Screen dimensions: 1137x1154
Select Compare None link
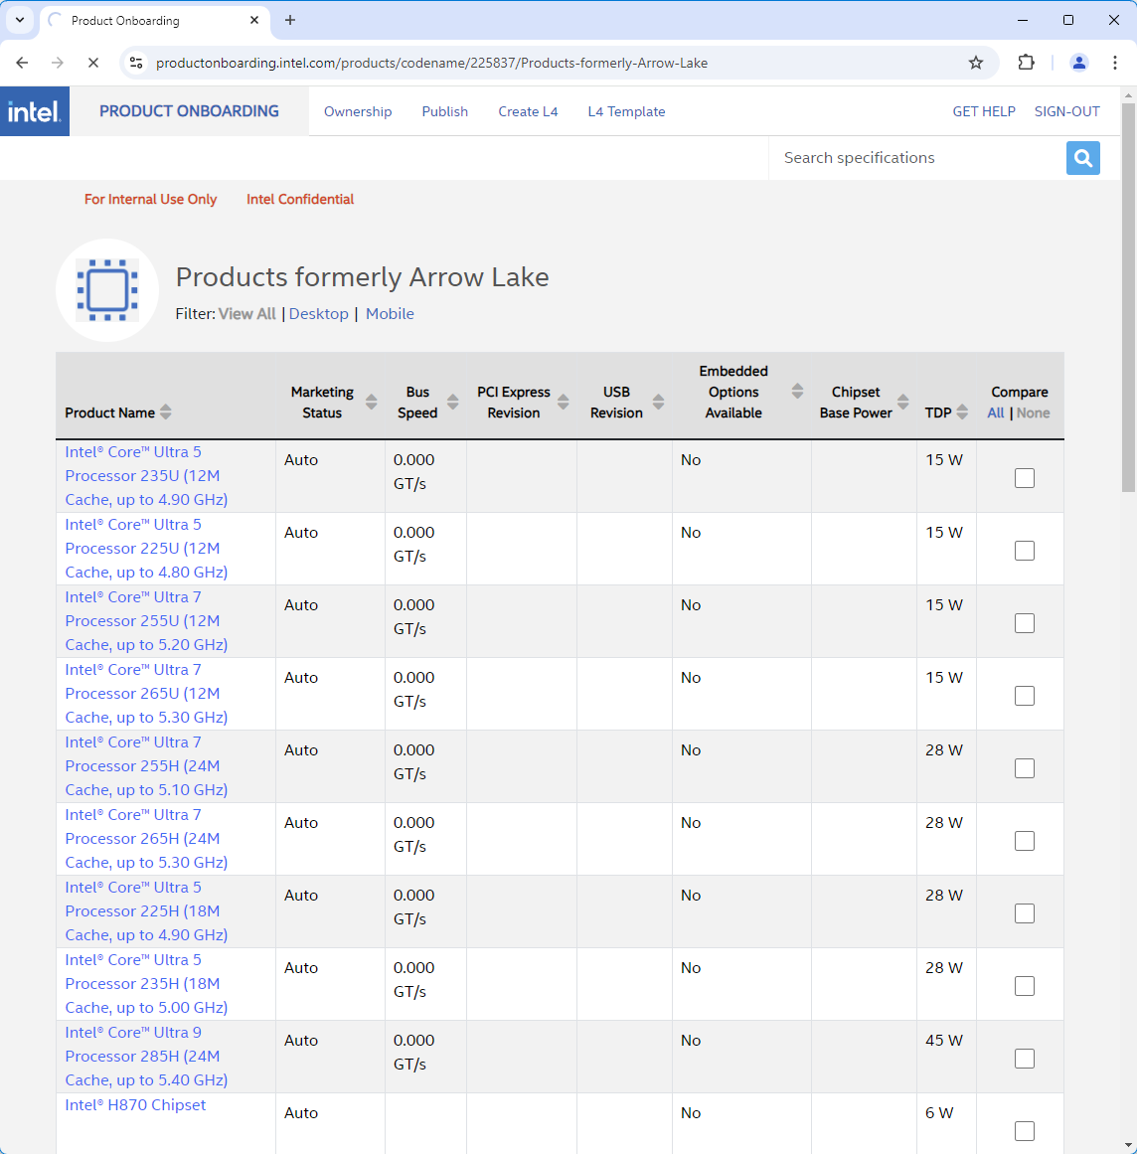(1034, 412)
